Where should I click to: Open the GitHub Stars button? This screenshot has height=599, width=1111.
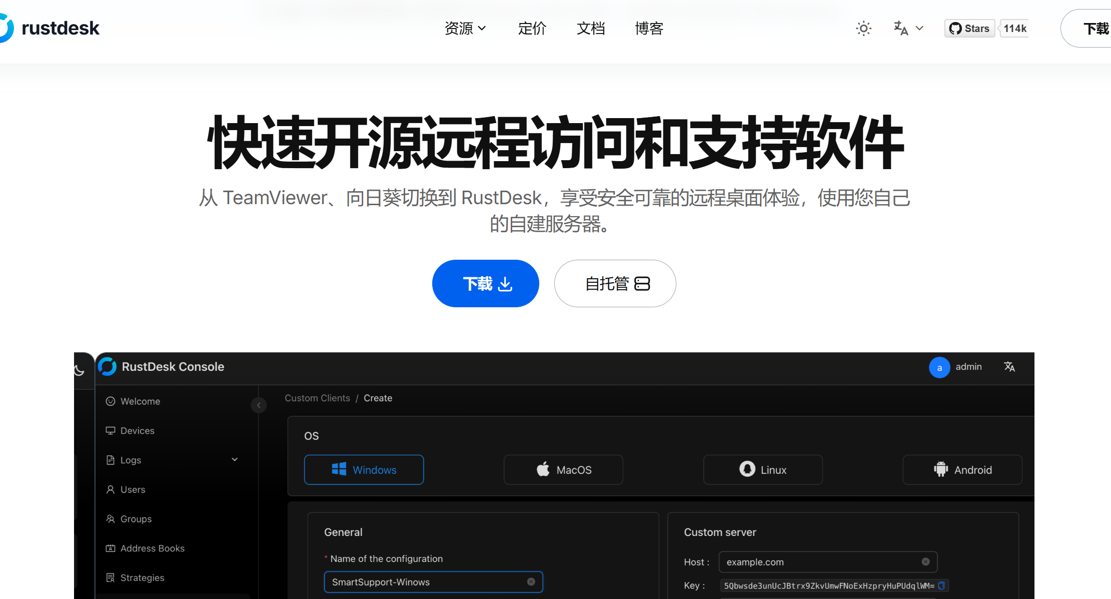tap(969, 29)
